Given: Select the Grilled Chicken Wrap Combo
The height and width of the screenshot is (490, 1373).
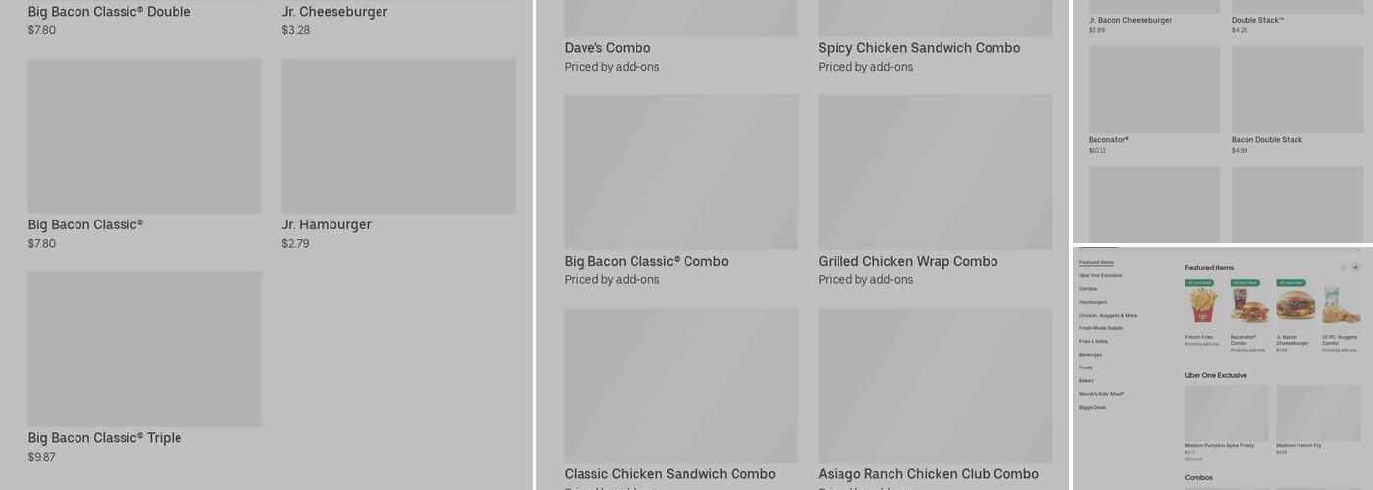Looking at the screenshot, I should point(935,172).
